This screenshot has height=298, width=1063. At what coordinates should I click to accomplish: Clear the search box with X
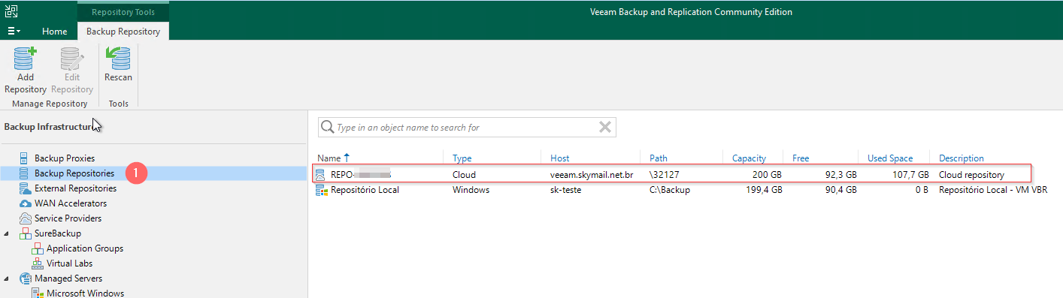604,127
